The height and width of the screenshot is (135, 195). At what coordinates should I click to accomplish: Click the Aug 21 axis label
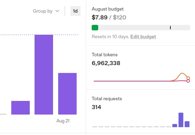coord(63,121)
